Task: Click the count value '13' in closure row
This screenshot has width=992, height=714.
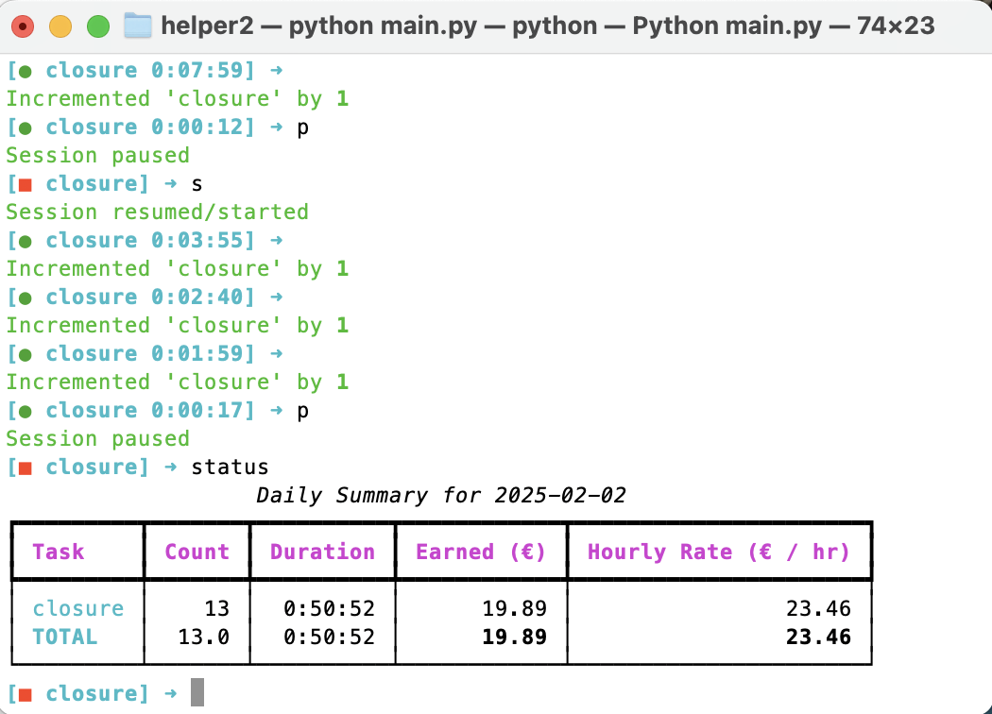Action: 217,608
